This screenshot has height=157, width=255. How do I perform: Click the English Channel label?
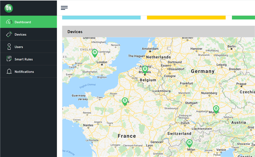(87, 86)
